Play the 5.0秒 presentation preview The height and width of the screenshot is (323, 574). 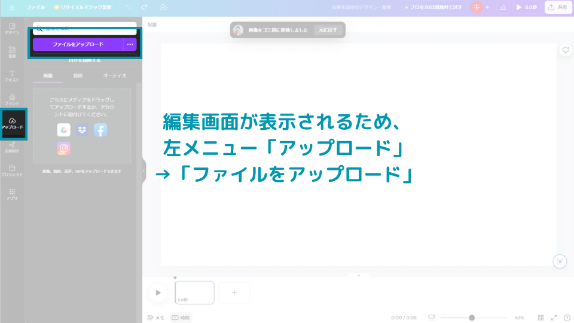pos(526,7)
